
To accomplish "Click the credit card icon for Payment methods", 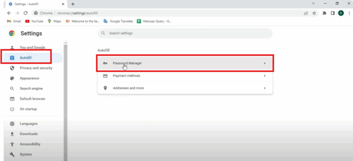I will pyautogui.click(x=105, y=76).
